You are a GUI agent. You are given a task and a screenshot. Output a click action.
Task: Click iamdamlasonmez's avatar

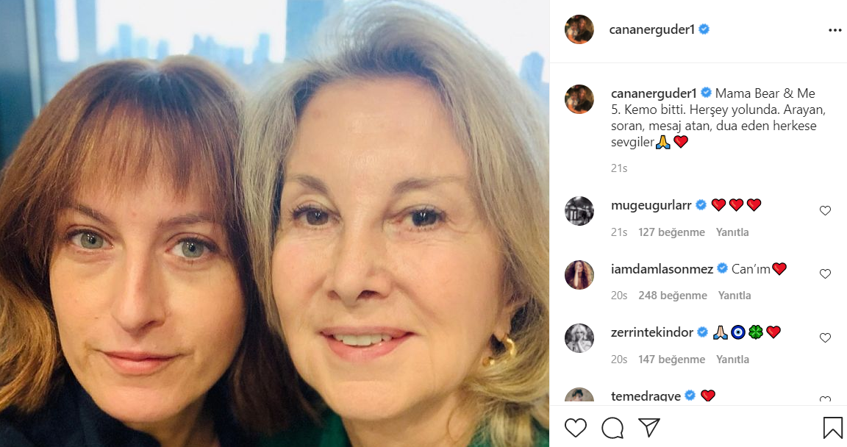(579, 274)
